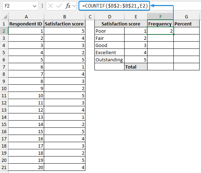Viewport: 201px width, 173px height.
Task: Click empty Percent cell in Good row
Action: (186, 45)
